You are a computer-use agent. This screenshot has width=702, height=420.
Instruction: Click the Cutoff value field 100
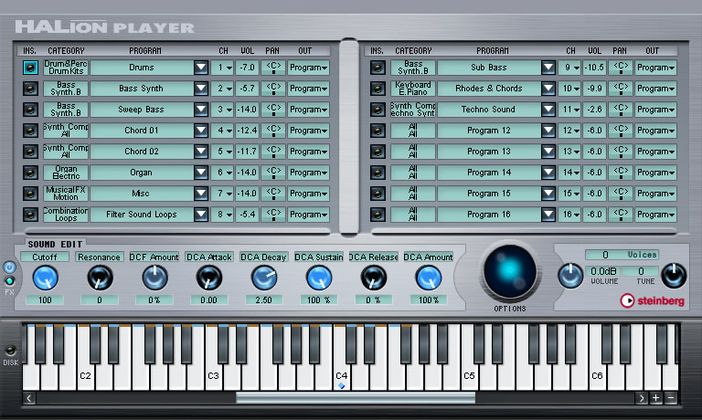(45, 300)
